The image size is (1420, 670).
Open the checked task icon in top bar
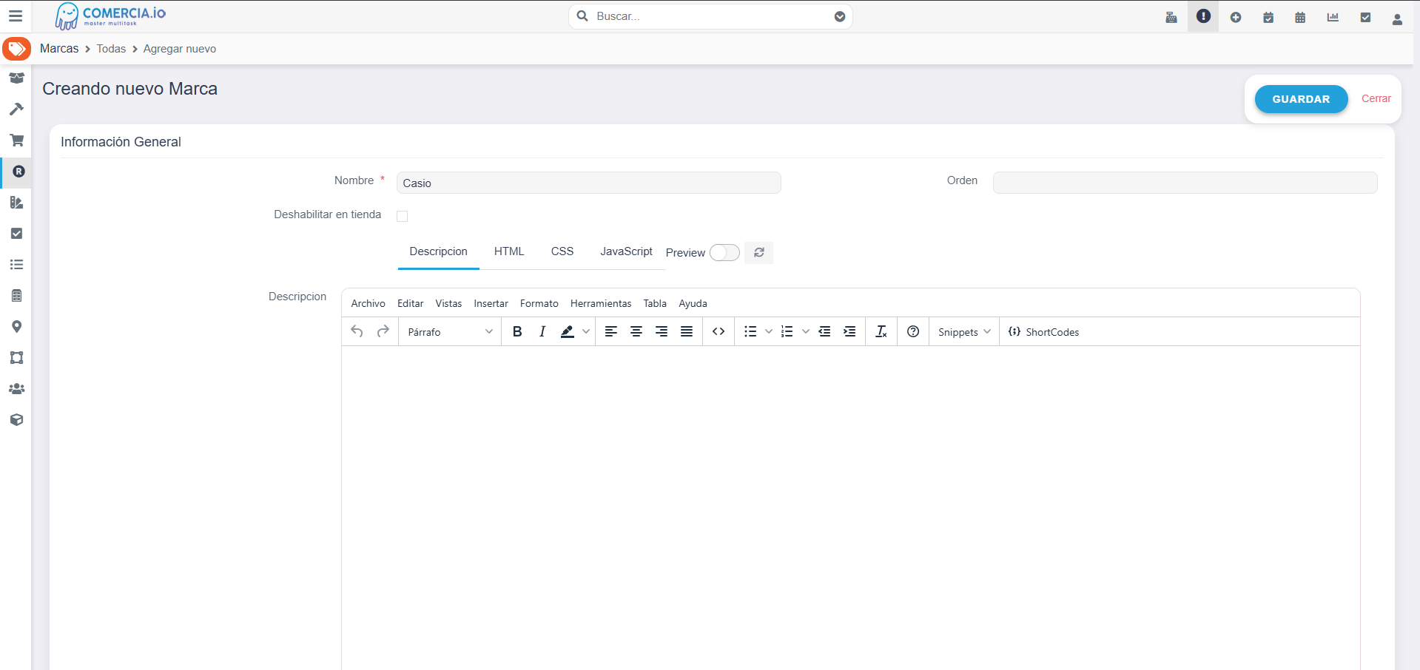pos(1365,17)
